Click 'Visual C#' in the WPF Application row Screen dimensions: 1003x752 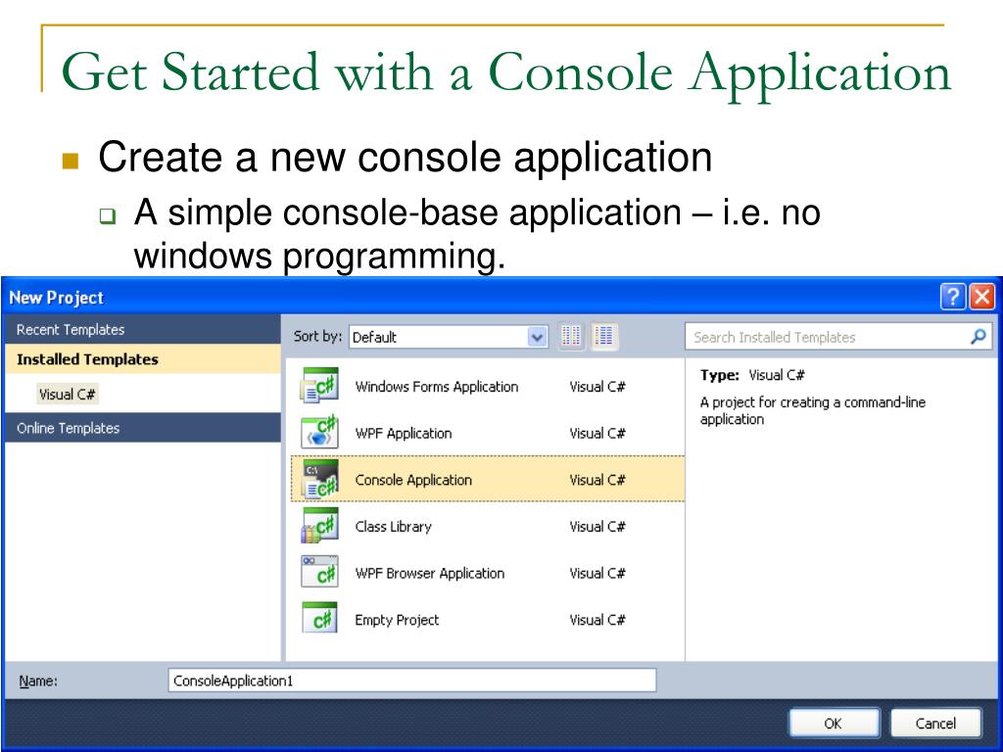[597, 433]
